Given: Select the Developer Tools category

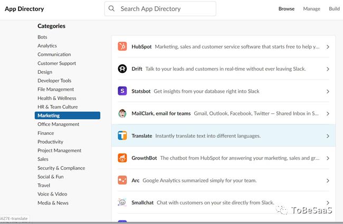Looking at the screenshot, I should pyautogui.click(x=54, y=81).
